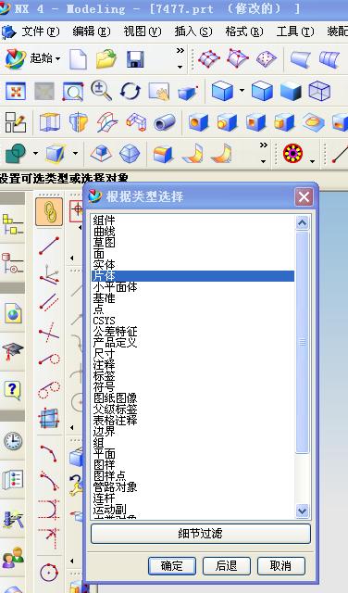
Task: Confirm with the 确定 button
Action: pyautogui.click(x=172, y=566)
